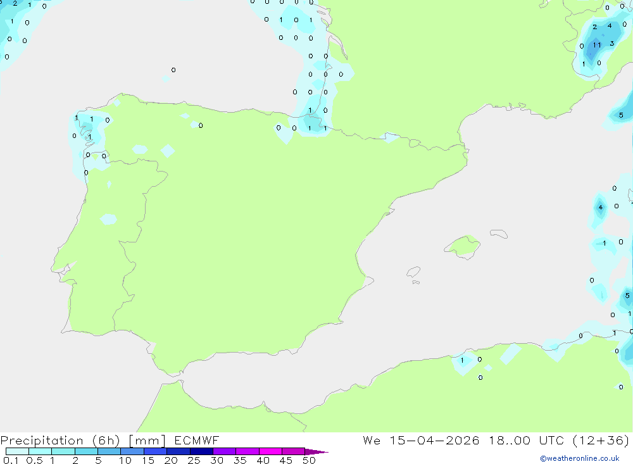
Task: Select the 20–25 mm legend color swatch
Action: (x=179, y=451)
